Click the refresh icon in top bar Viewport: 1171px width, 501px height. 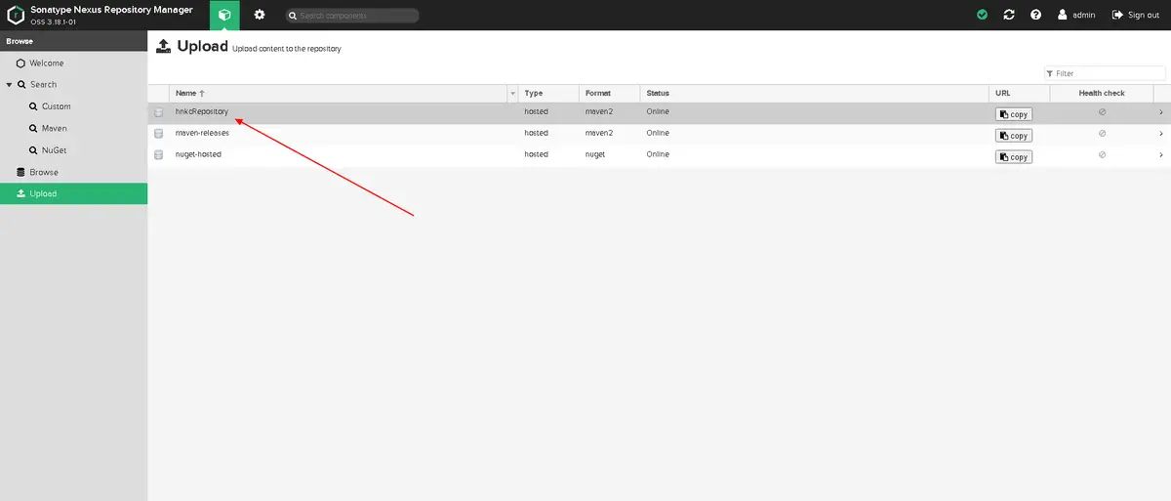[x=1009, y=15]
